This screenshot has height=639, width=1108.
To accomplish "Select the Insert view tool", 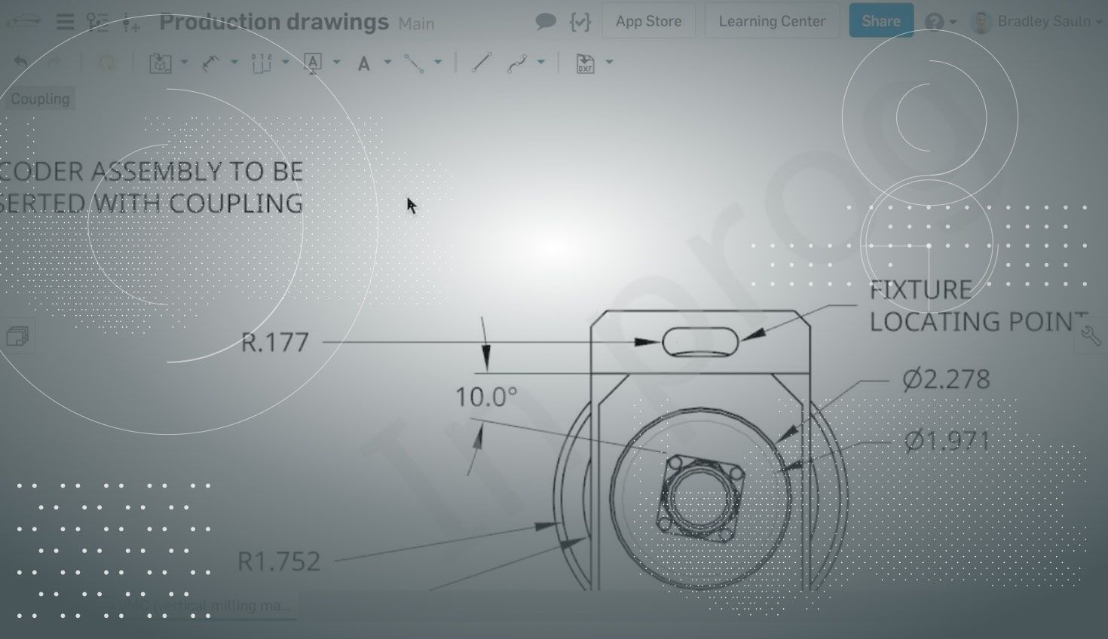I will tap(160, 63).
